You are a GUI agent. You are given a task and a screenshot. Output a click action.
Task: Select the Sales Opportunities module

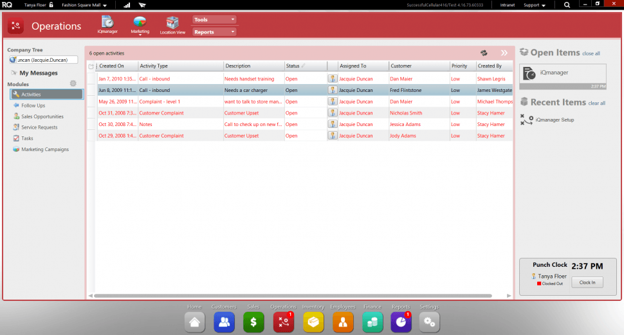(x=38, y=116)
